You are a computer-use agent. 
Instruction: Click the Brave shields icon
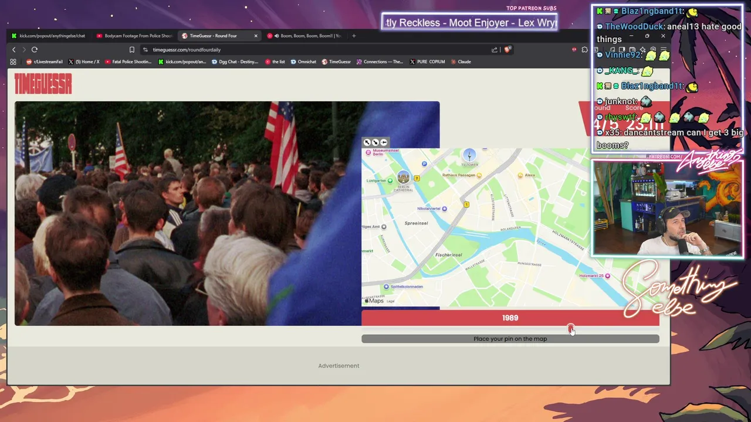(x=508, y=50)
